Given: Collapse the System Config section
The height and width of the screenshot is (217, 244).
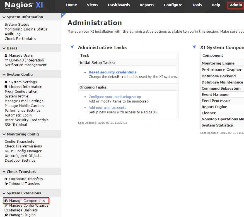Looking at the screenshot, I should [4, 75].
